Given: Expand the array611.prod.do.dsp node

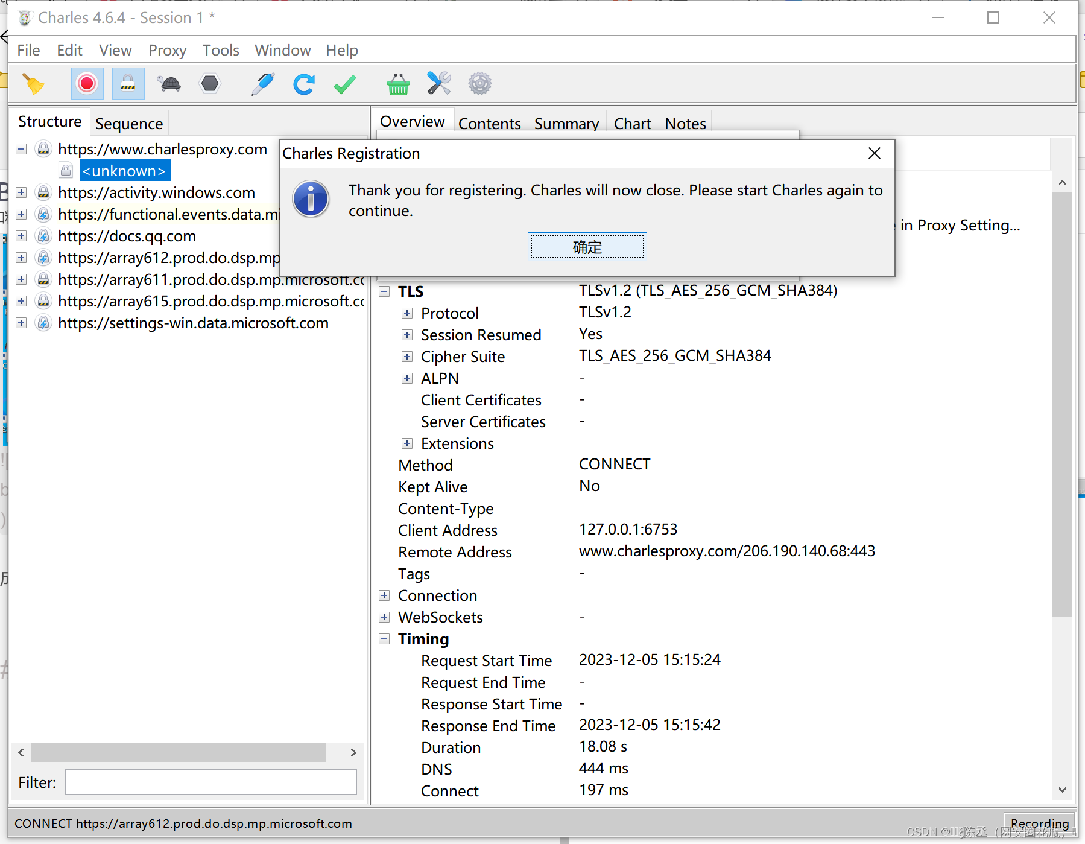Looking at the screenshot, I should point(21,279).
